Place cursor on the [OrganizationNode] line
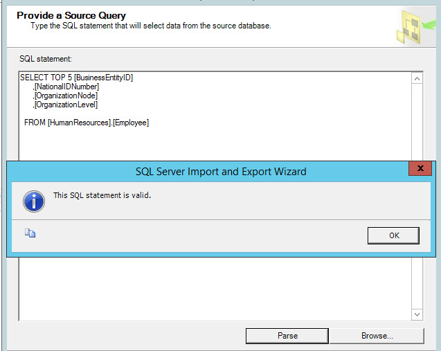This screenshot has width=441, height=351. 66,96
